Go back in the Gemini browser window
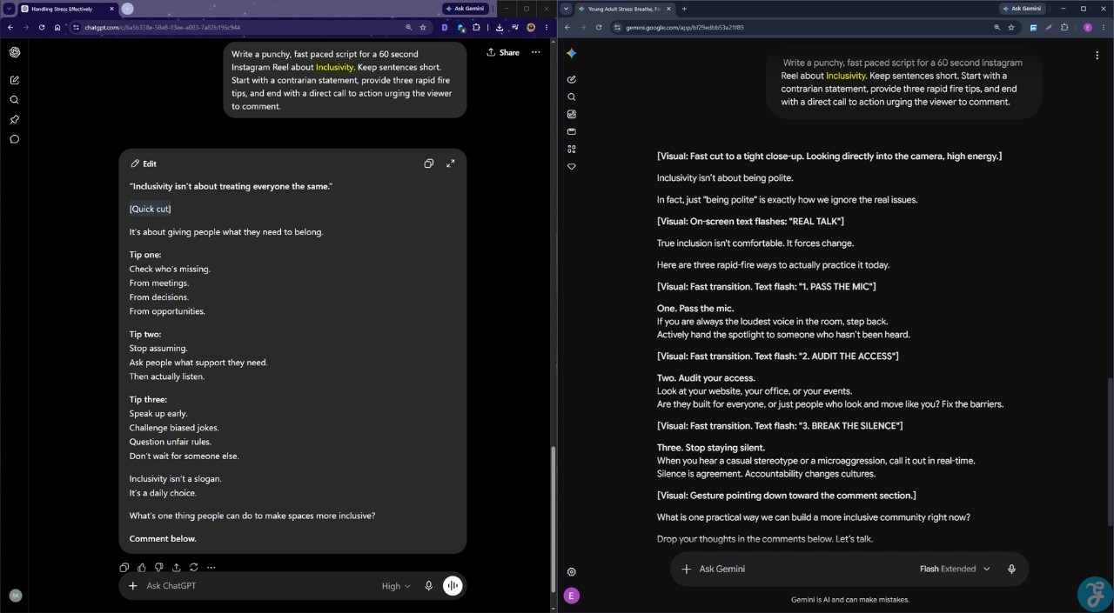The width and height of the screenshot is (1114, 613). (x=568, y=27)
